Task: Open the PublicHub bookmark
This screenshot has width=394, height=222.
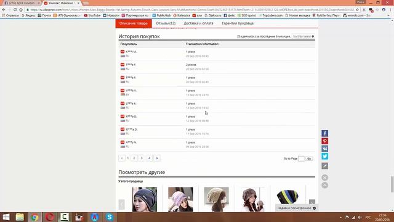Action: pos(161,15)
